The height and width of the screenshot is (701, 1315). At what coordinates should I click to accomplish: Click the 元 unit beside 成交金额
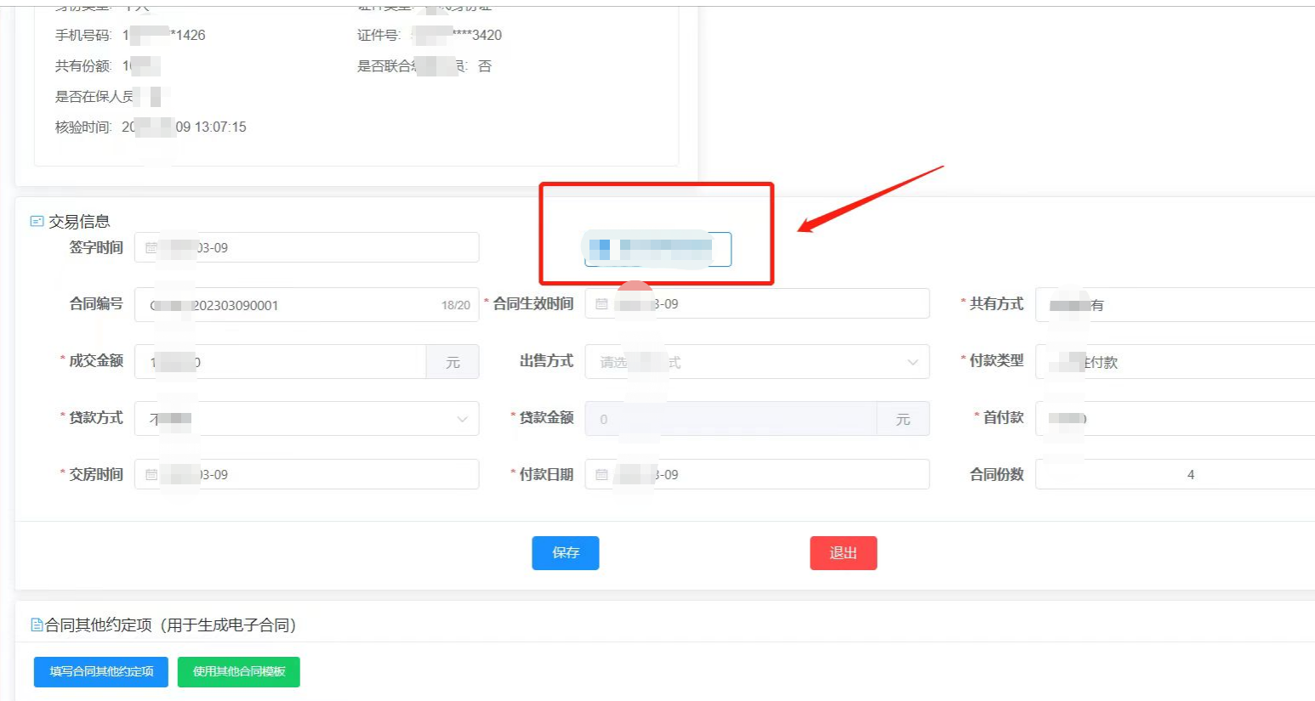coord(453,363)
